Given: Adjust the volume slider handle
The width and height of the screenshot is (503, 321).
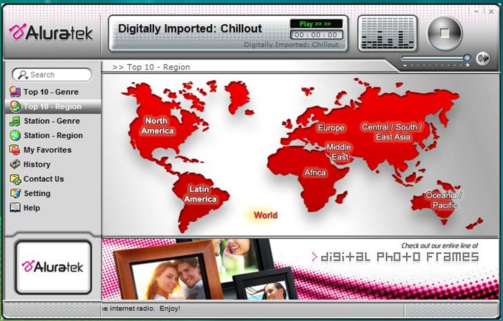Looking at the screenshot, I should click(467, 58).
